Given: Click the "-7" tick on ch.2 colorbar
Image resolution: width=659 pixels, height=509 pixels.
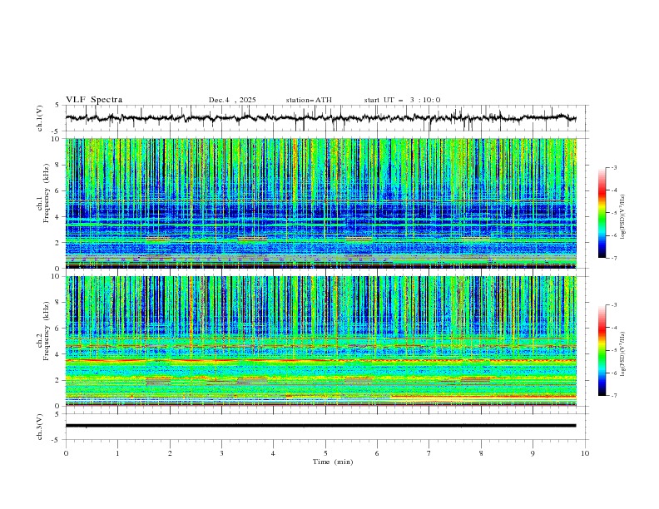Looking at the screenshot, I should pos(614,396).
